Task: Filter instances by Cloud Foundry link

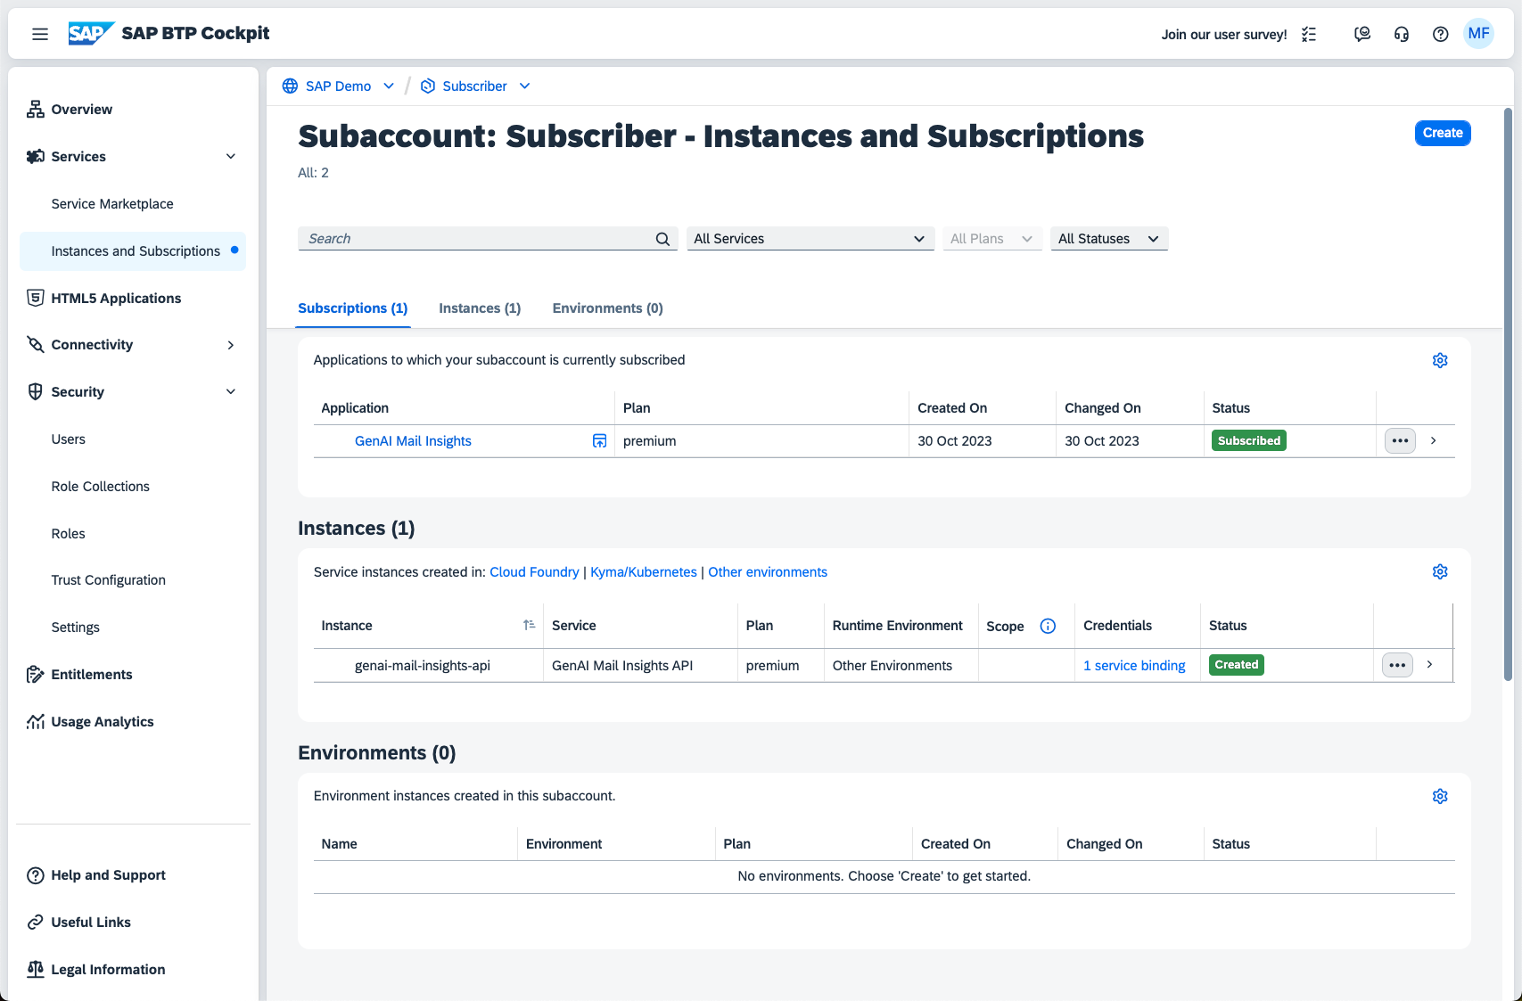Action: point(534,572)
